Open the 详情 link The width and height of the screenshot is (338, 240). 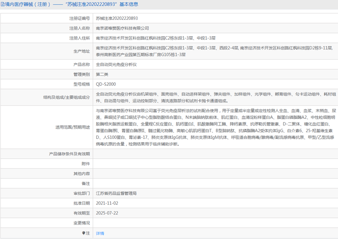[x=100, y=233]
